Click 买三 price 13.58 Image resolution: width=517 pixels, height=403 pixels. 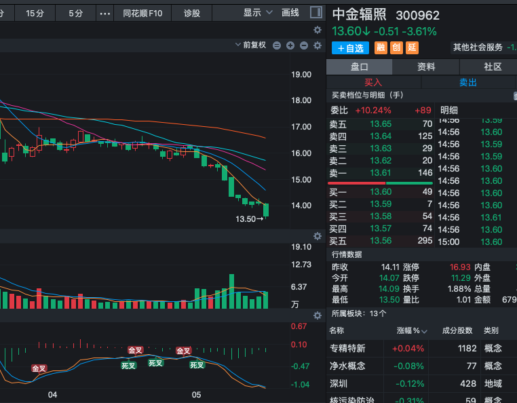tap(381, 216)
